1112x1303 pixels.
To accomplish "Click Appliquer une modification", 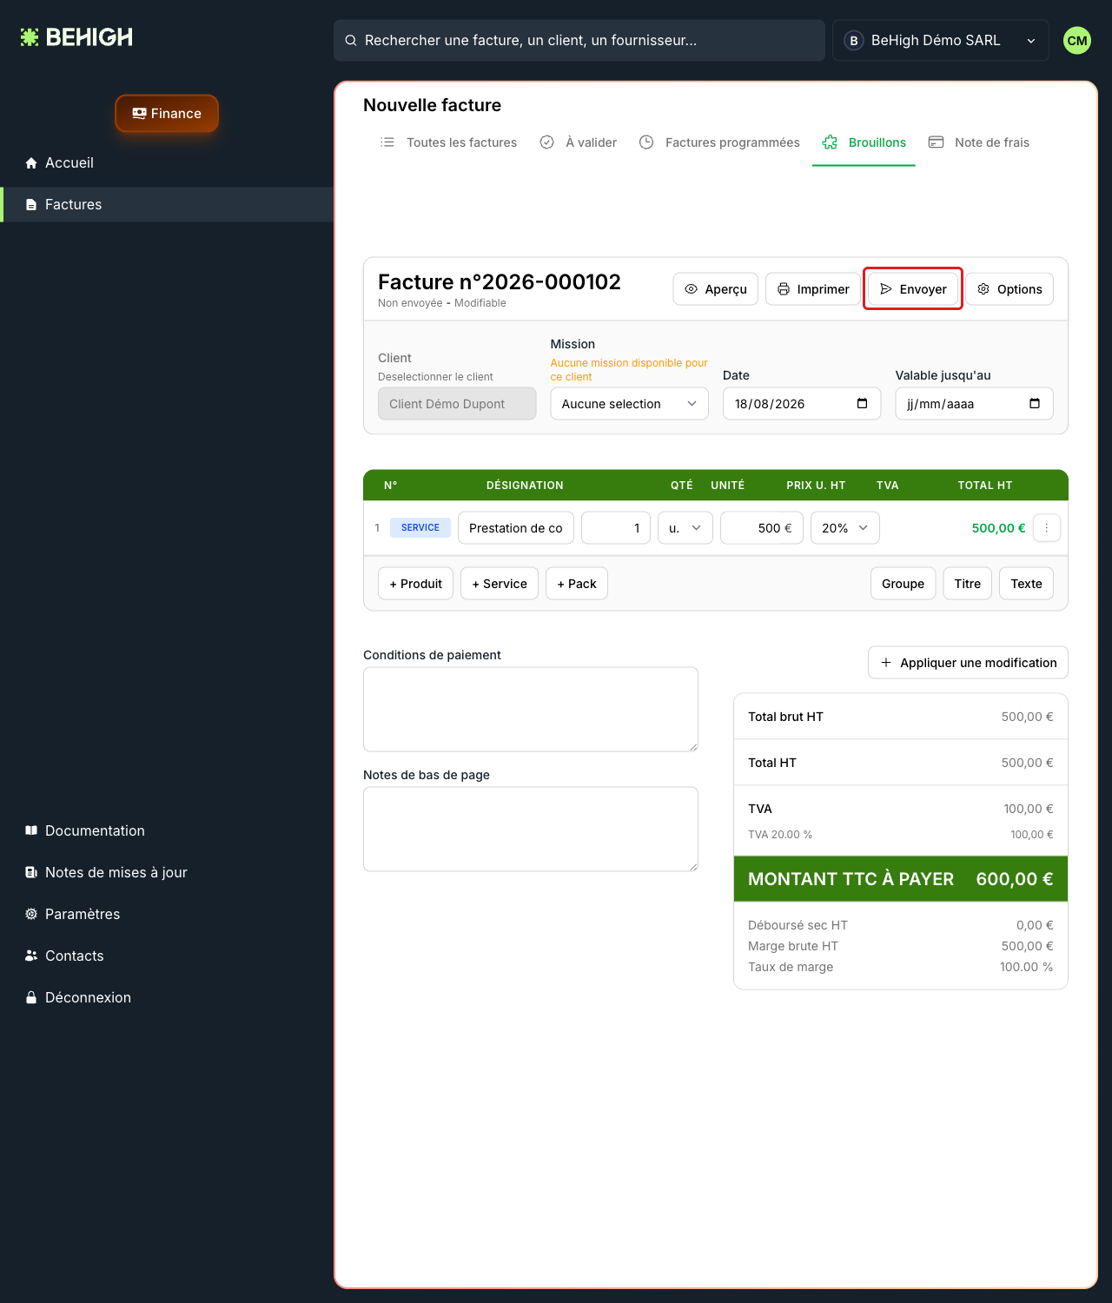I will 968,663.
